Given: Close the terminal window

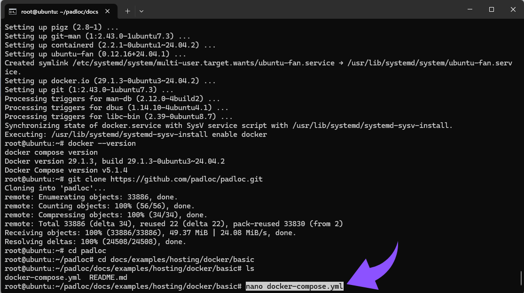Looking at the screenshot, I should tap(513, 9).
